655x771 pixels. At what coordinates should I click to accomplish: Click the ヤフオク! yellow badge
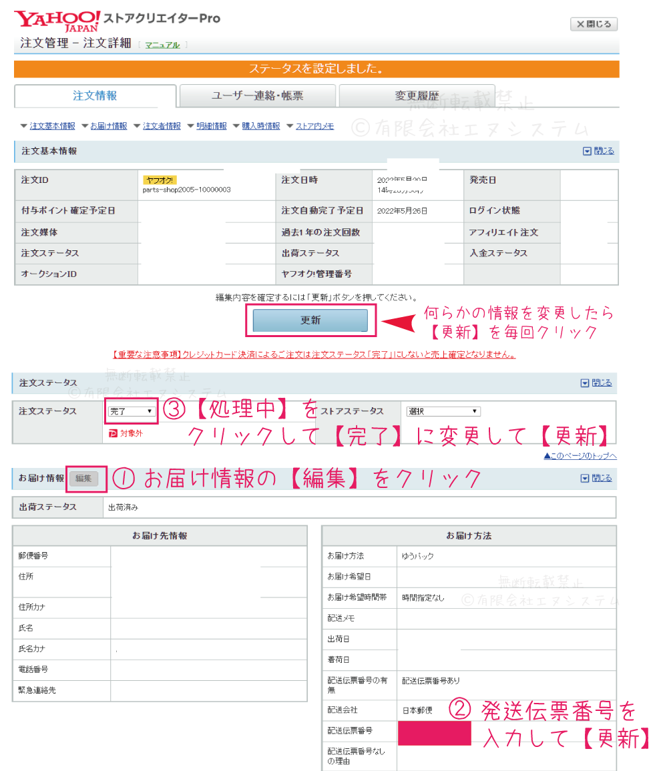point(160,180)
